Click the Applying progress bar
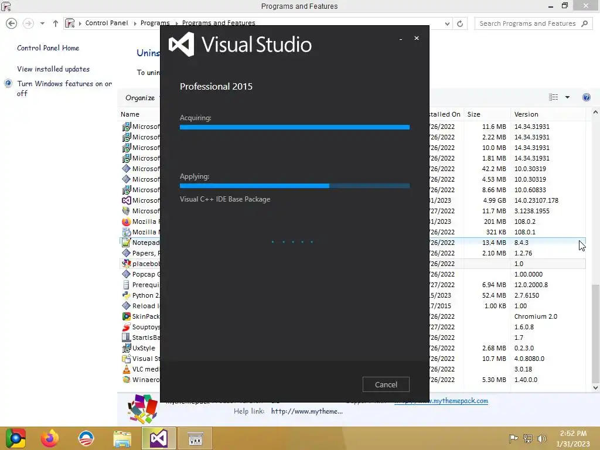Screen dimensions: 600x450 [295, 186]
